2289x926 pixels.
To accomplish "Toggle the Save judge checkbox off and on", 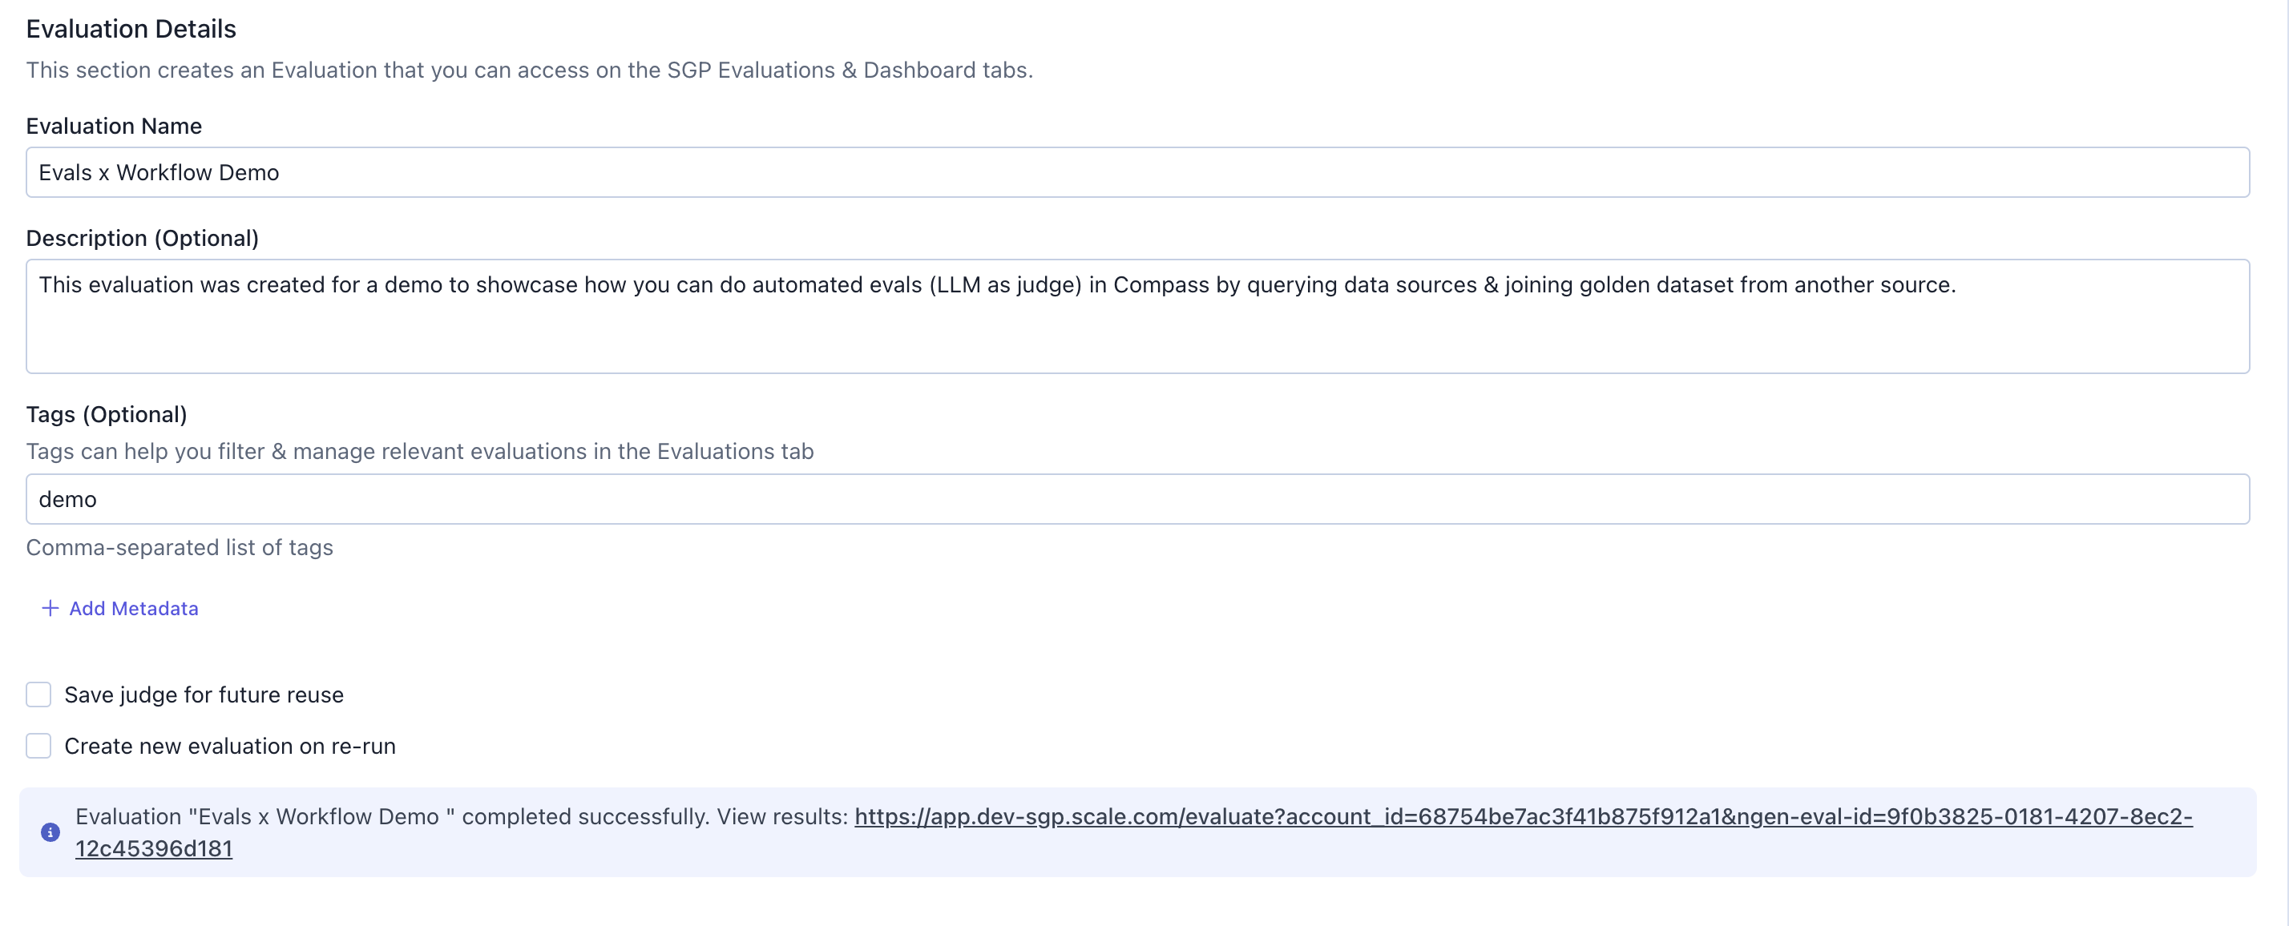I will point(38,695).
